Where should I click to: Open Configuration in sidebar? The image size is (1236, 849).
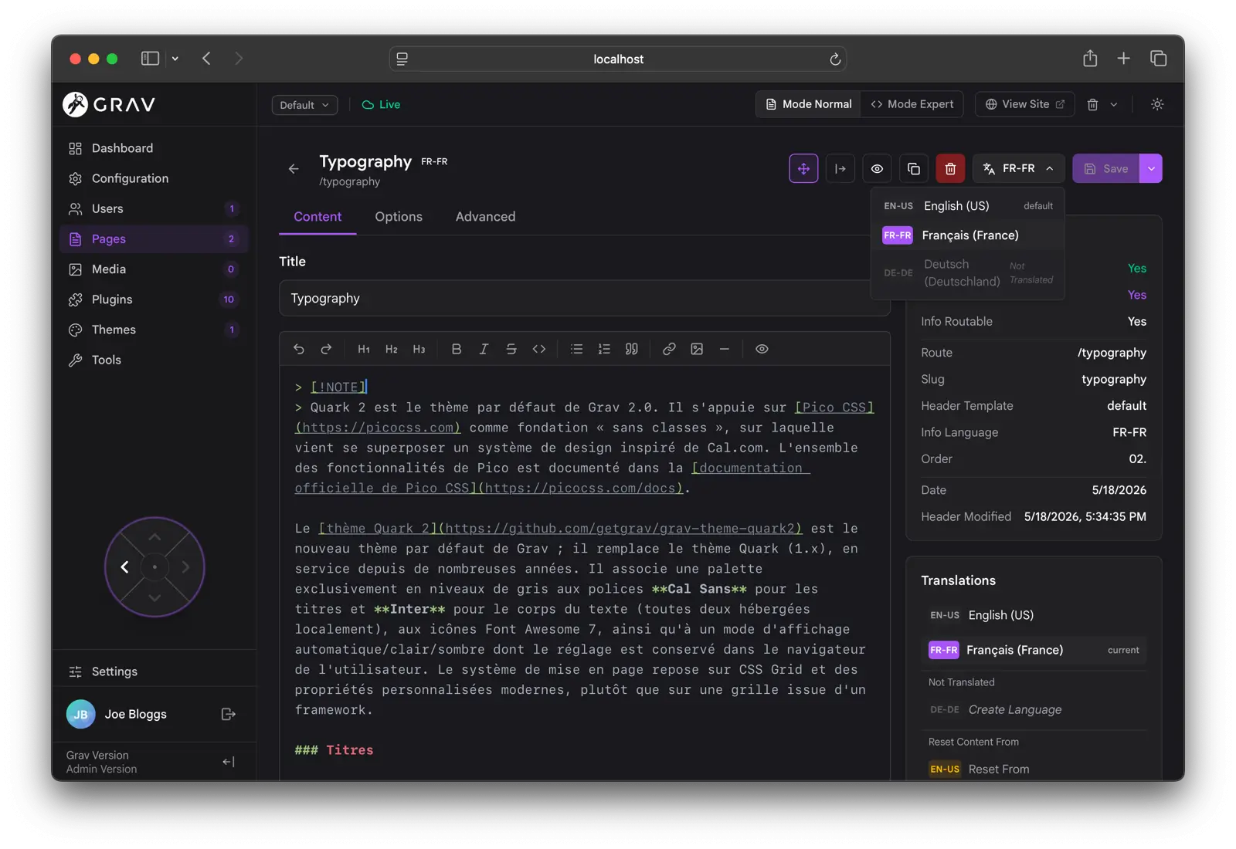(x=154, y=178)
